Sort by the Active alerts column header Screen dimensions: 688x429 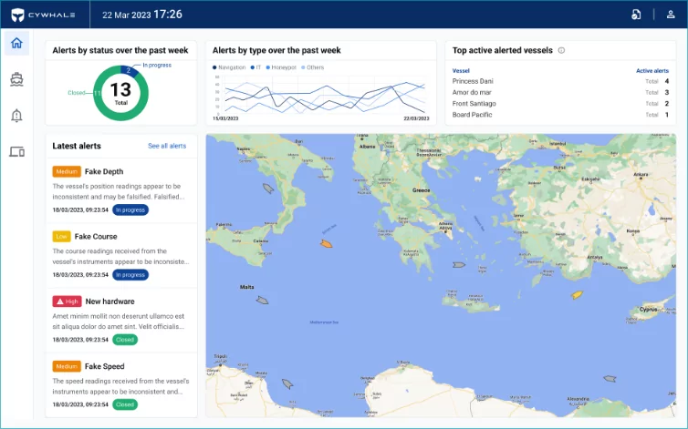[652, 70]
